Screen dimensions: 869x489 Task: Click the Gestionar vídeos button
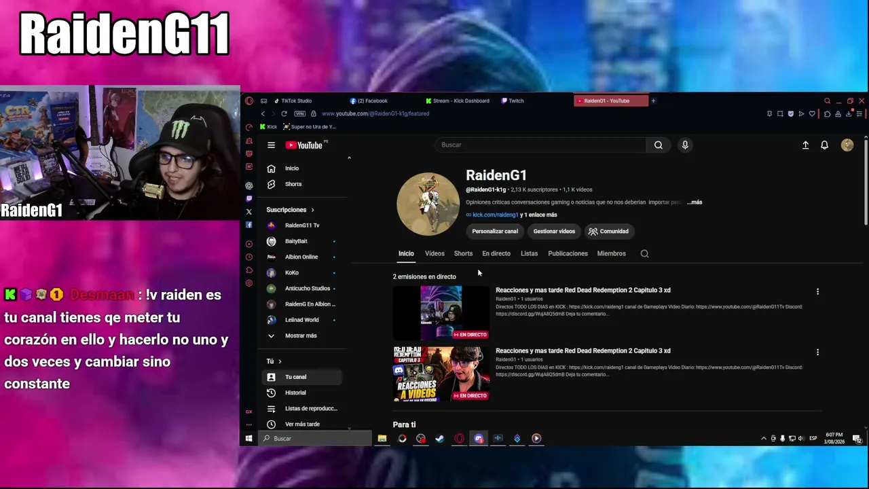(554, 231)
